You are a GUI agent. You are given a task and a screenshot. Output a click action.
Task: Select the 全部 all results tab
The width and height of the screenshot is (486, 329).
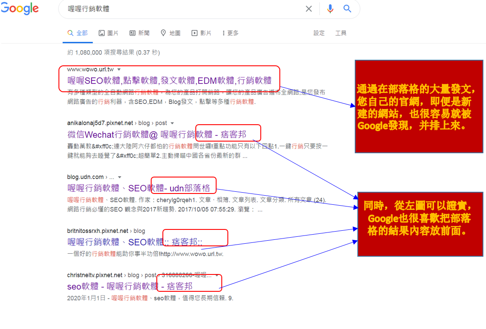[x=78, y=33]
